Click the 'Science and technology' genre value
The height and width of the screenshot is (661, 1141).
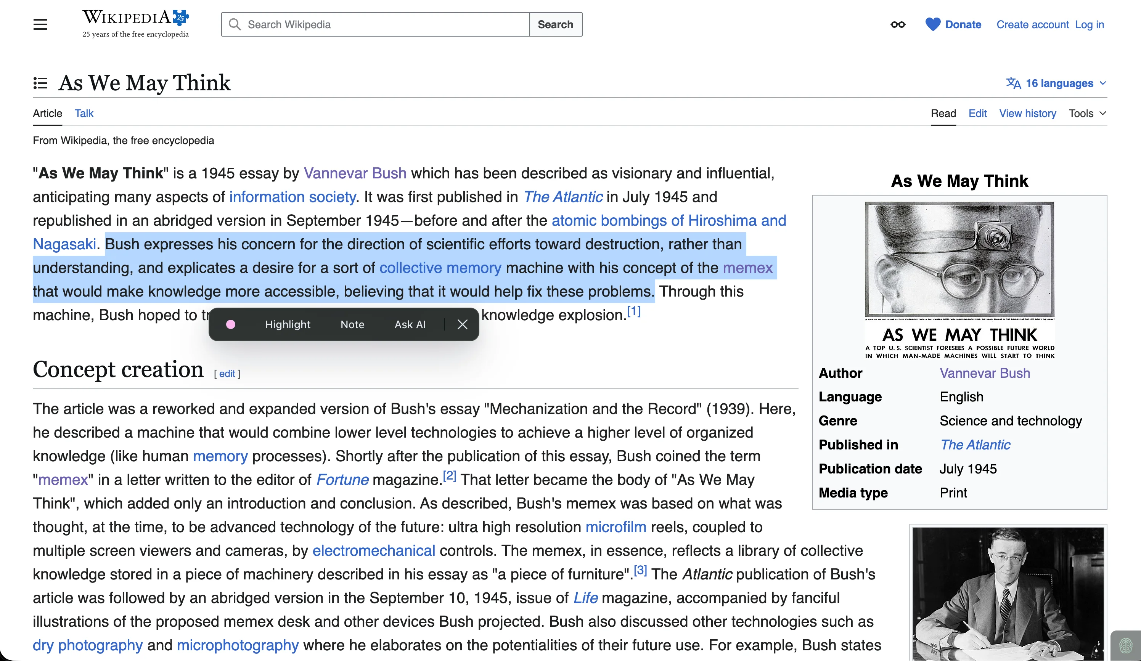(x=1011, y=420)
